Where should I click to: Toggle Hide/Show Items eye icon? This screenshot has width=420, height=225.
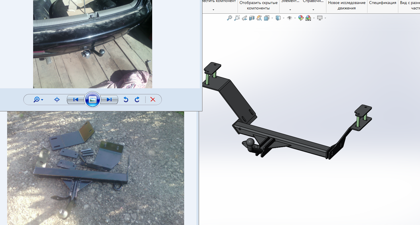[x=290, y=18]
